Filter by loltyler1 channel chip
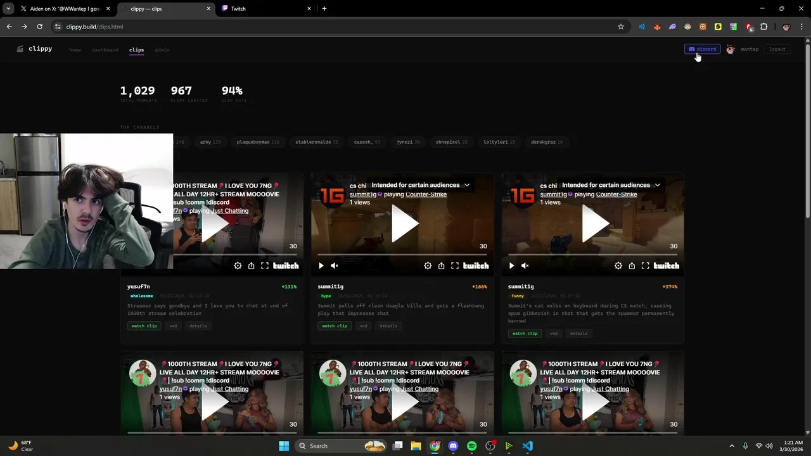 pos(499,142)
